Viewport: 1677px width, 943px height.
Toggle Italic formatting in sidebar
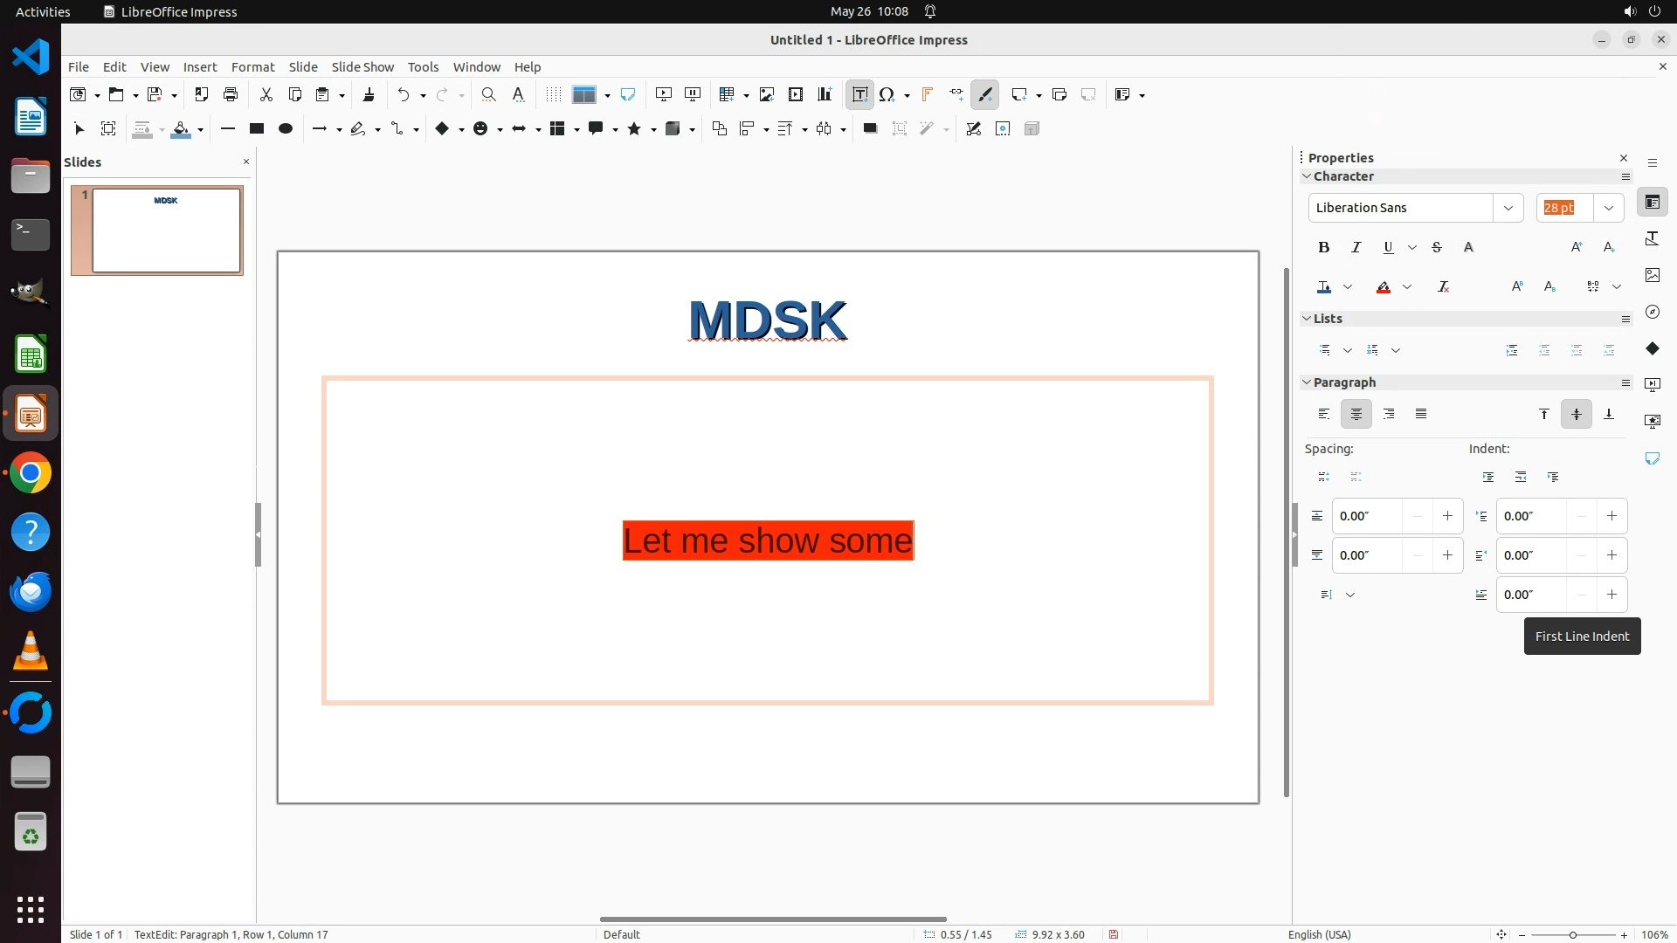click(x=1356, y=248)
